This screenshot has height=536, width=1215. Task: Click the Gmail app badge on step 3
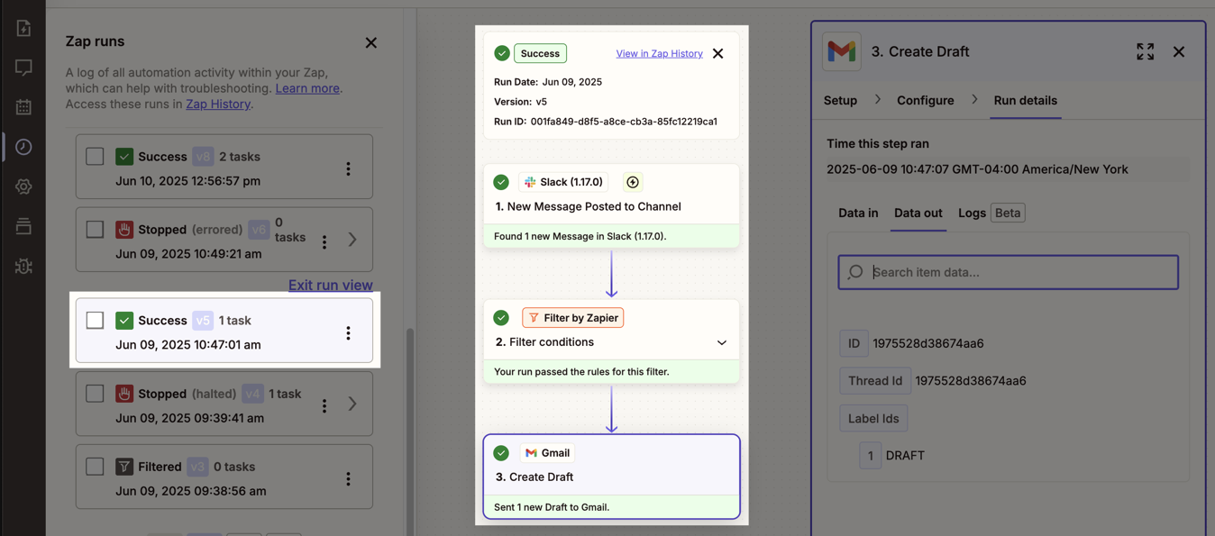547,452
